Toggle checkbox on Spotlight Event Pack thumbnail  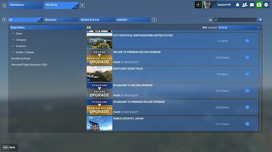pyautogui.click(x=88, y=80)
